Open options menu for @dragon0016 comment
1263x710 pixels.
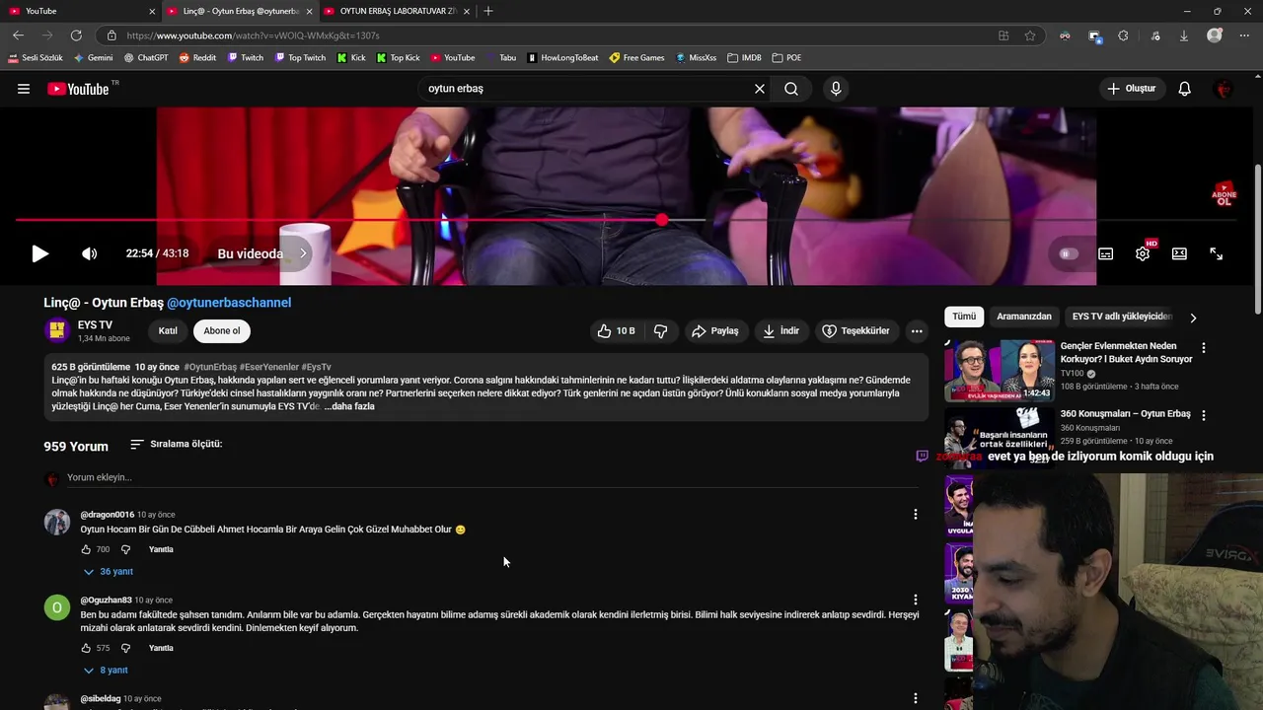point(916,515)
